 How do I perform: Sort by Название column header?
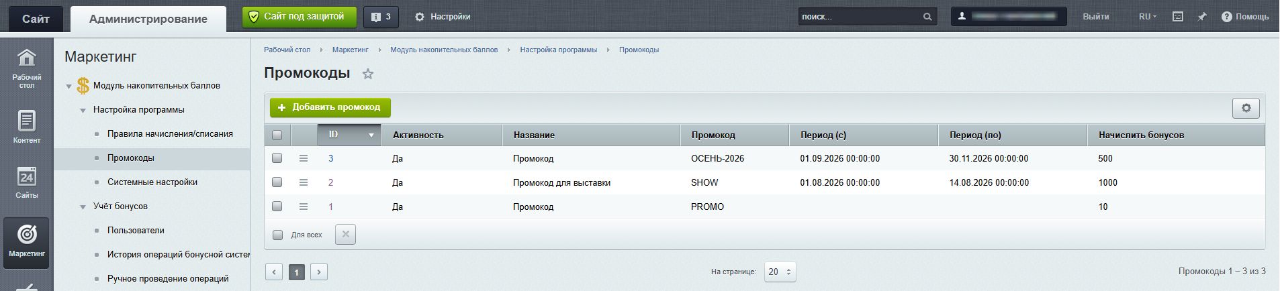[591, 135]
